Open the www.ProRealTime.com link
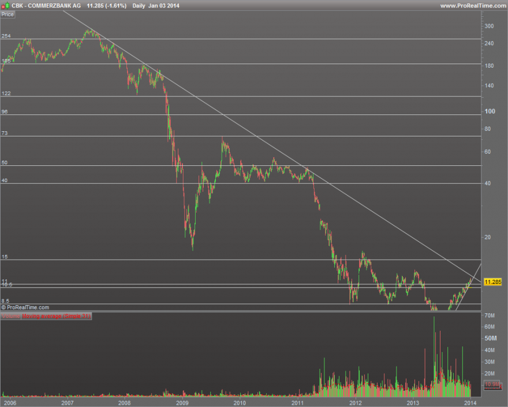The width and height of the screenshot is (508, 407). (x=473, y=6)
